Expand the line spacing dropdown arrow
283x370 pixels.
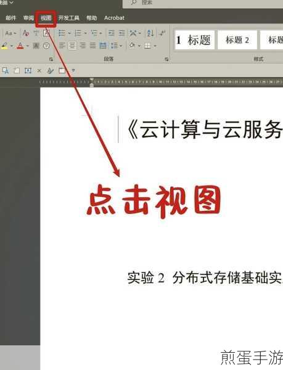pos(121,46)
